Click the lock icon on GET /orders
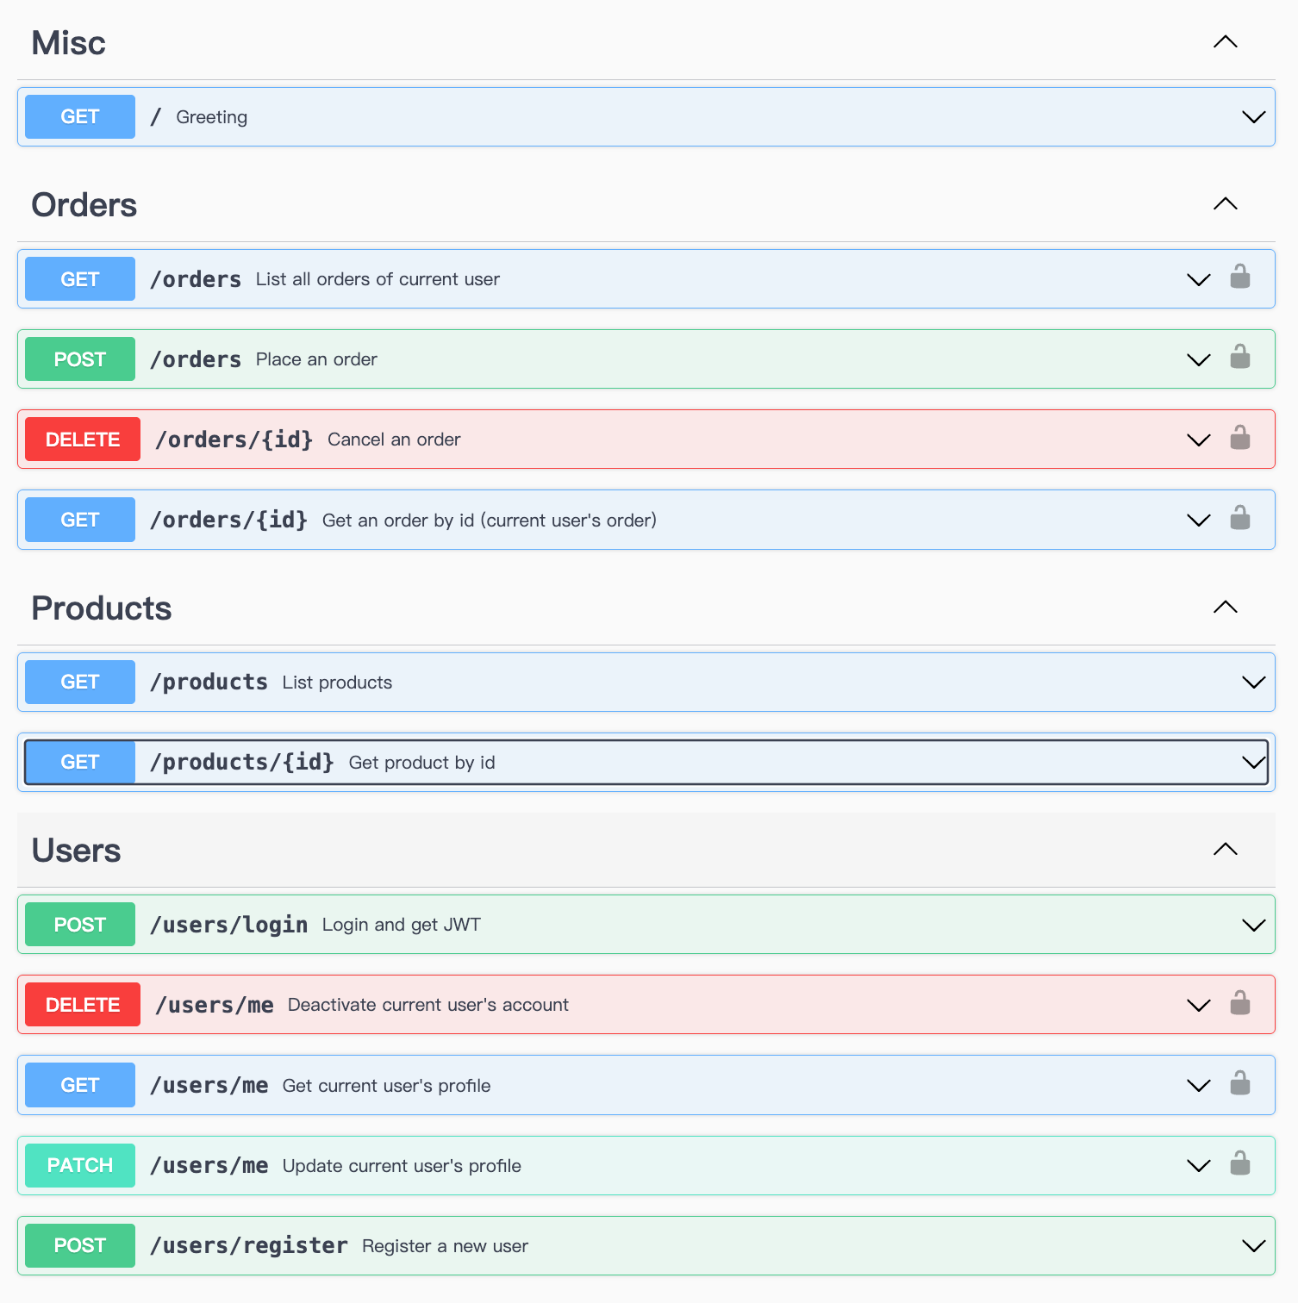 click(1239, 277)
